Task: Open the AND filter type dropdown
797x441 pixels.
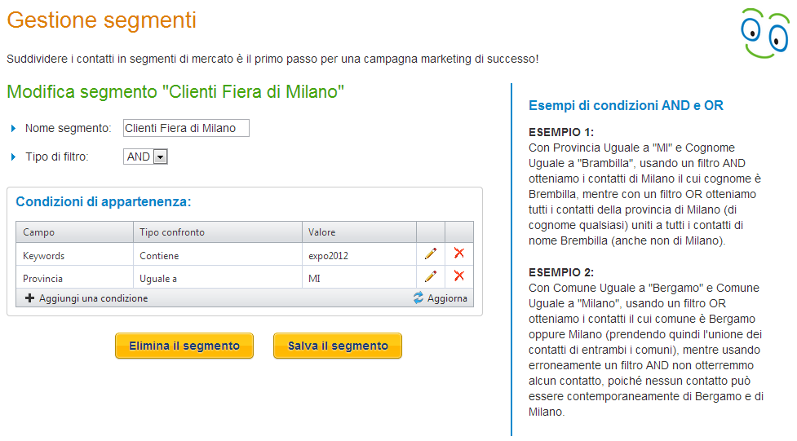Action: [160, 157]
